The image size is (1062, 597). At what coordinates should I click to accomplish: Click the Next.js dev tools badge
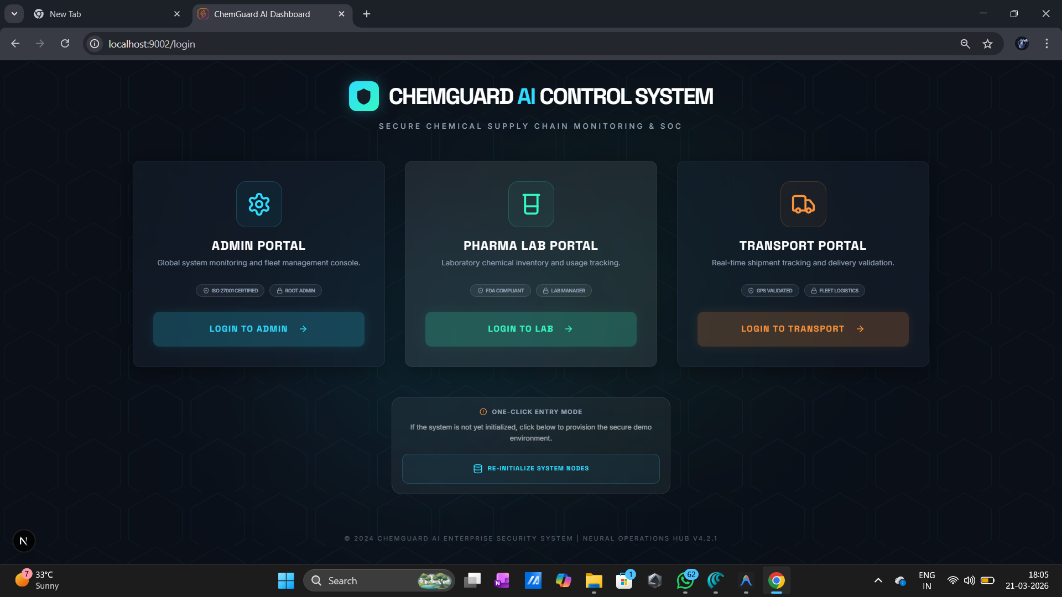(x=24, y=541)
